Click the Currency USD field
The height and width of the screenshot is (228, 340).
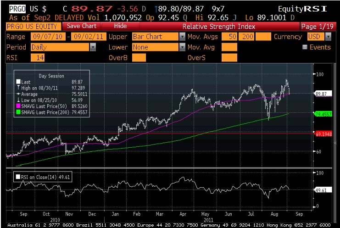click(316, 37)
